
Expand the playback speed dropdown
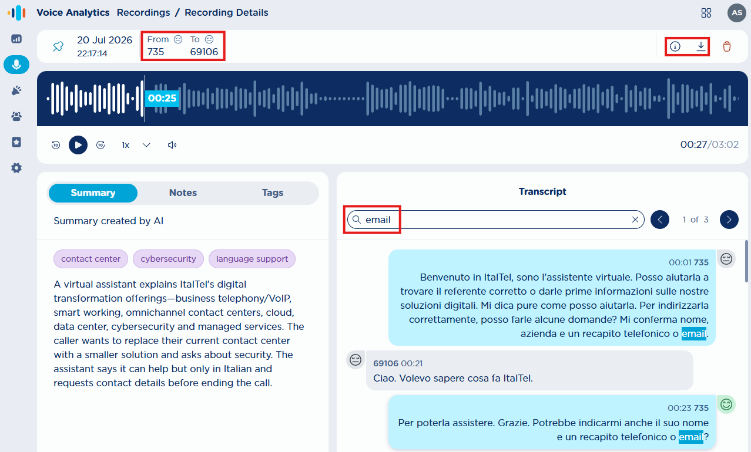pyautogui.click(x=147, y=145)
